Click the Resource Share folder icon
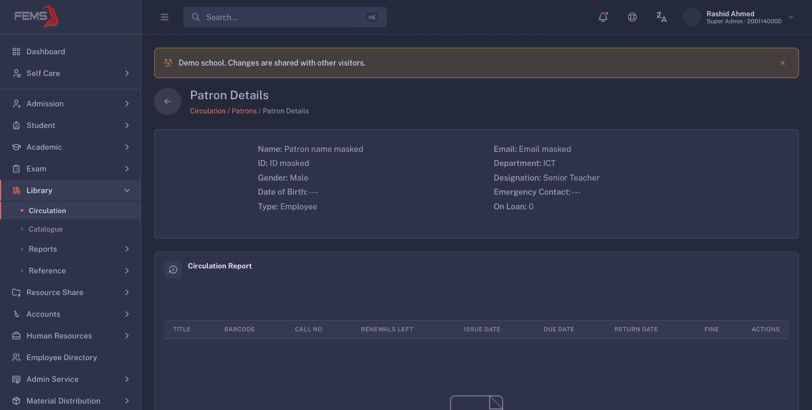812x410 pixels. pos(16,292)
